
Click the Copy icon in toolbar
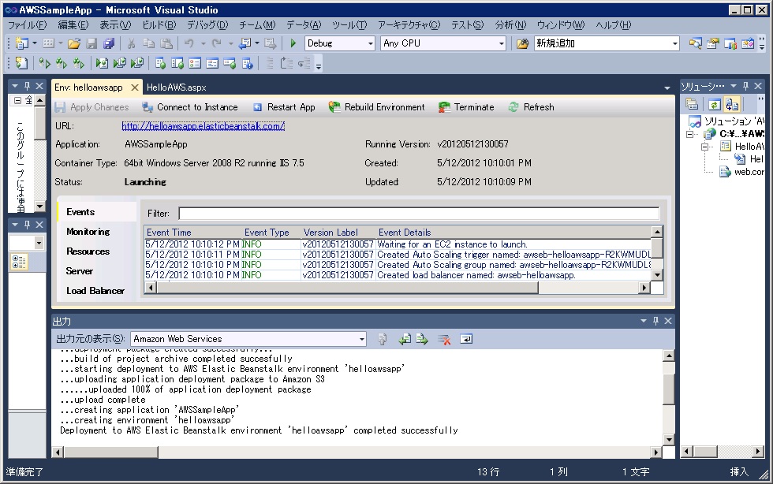(x=148, y=43)
